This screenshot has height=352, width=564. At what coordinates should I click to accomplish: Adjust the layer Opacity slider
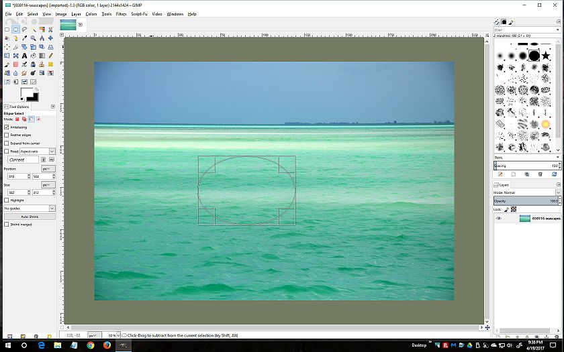coord(527,200)
